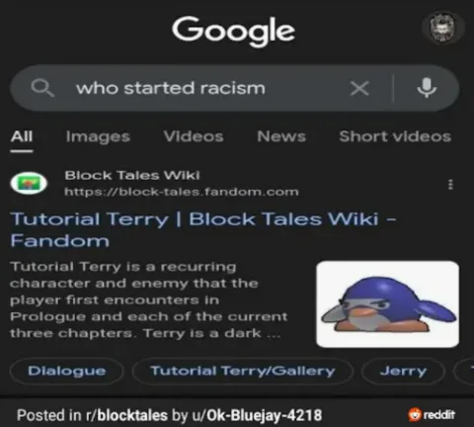
Task: Start voice search with microphone icon
Action: (427, 88)
